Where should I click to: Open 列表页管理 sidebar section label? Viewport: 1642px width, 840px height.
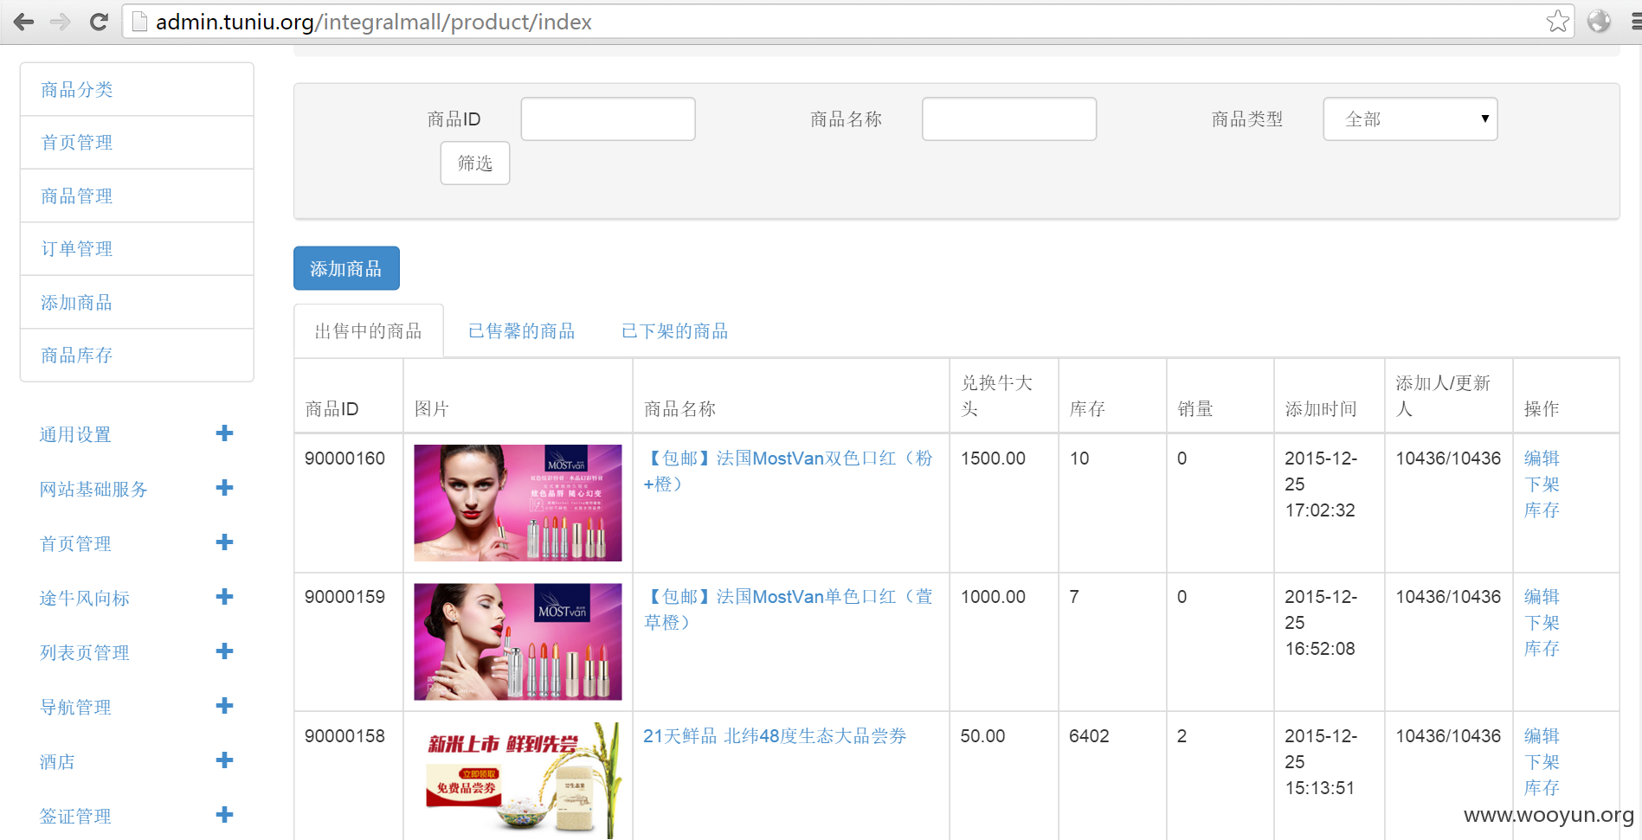click(85, 653)
